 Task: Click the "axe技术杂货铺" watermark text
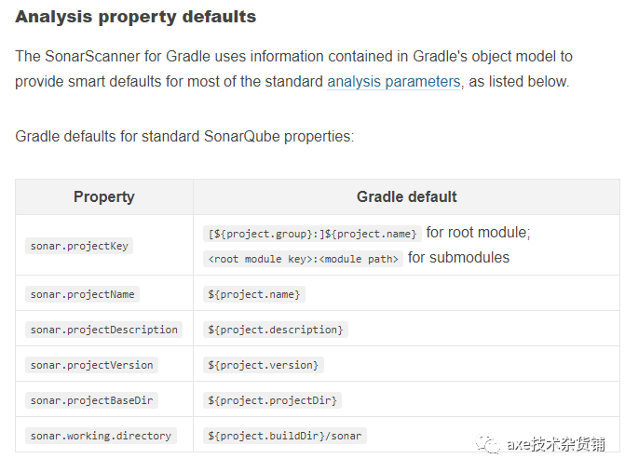click(x=556, y=444)
